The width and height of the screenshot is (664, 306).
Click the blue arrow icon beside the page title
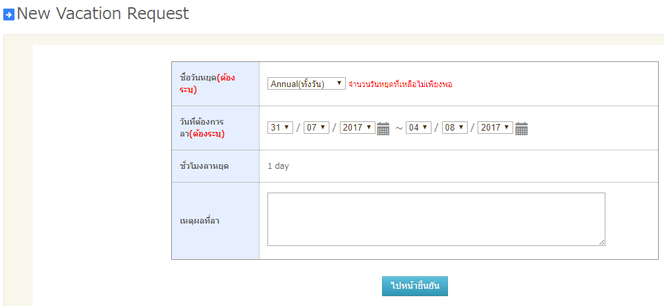pos(9,15)
